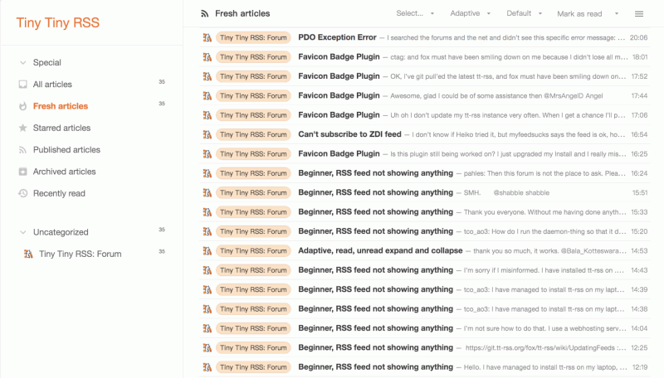Click feed label tag on the 14:53 row
The image size is (664, 378).
click(x=253, y=250)
